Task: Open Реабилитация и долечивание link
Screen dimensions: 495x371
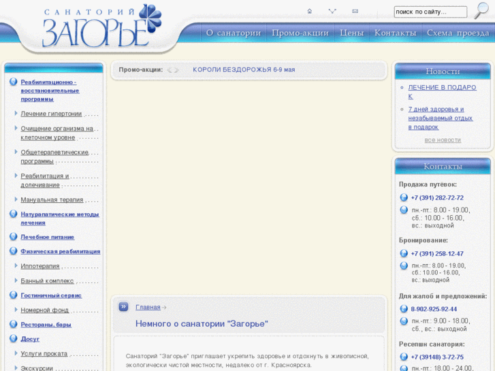Action: coord(45,180)
